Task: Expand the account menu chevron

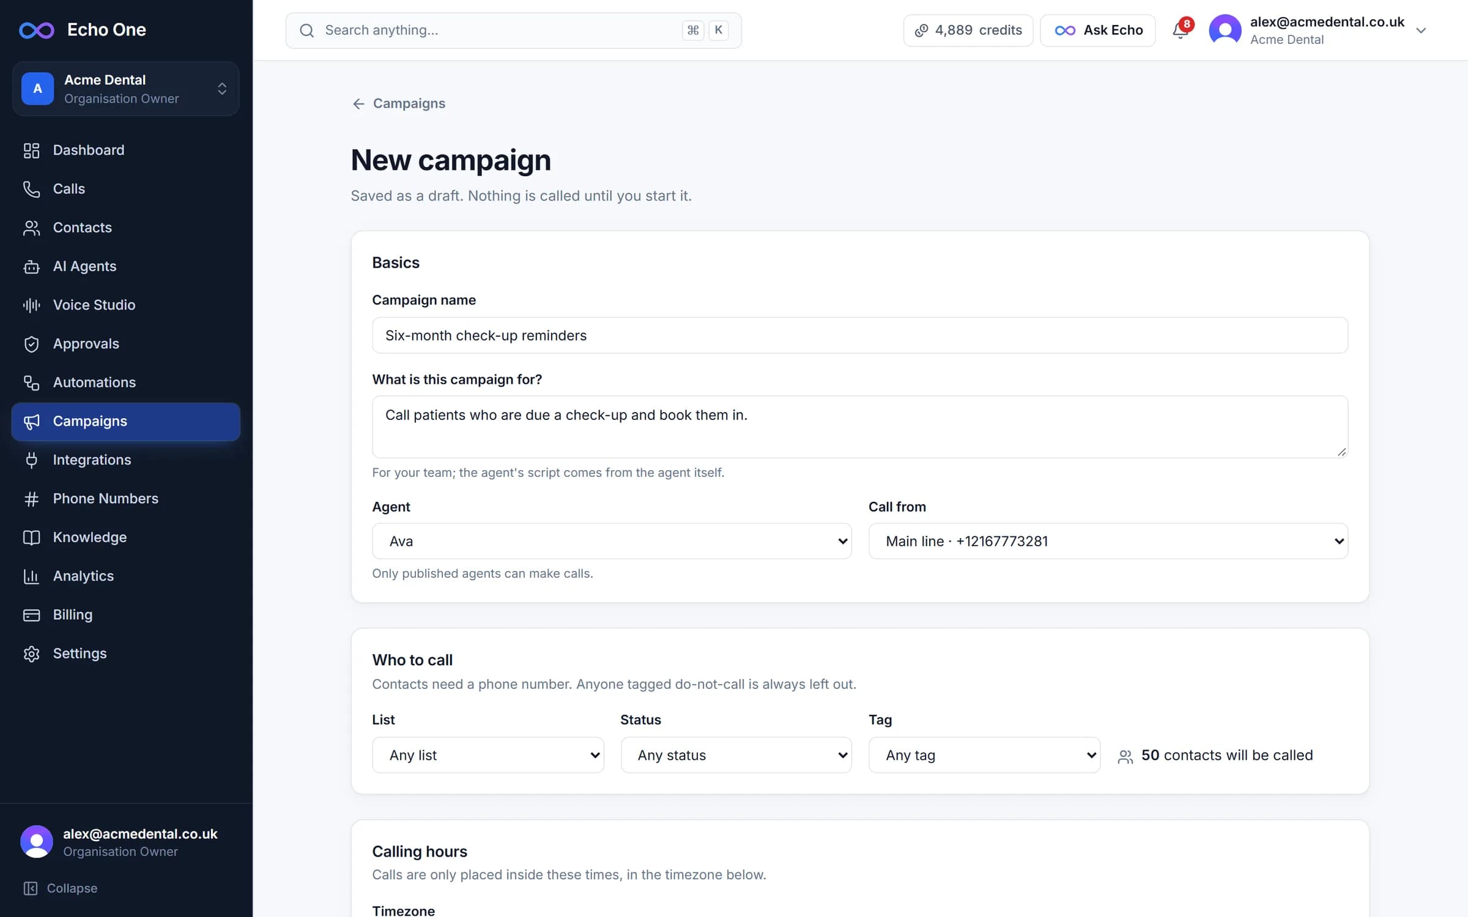Action: pyautogui.click(x=1421, y=31)
